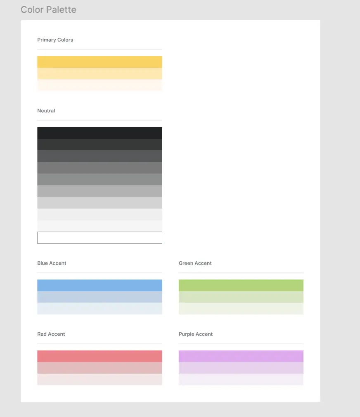Click the Red Accent heading
The image size is (360, 417).
coord(51,334)
